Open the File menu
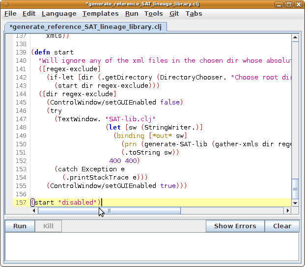The image size is (305, 267). pyautogui.click(x=10, y=14)
